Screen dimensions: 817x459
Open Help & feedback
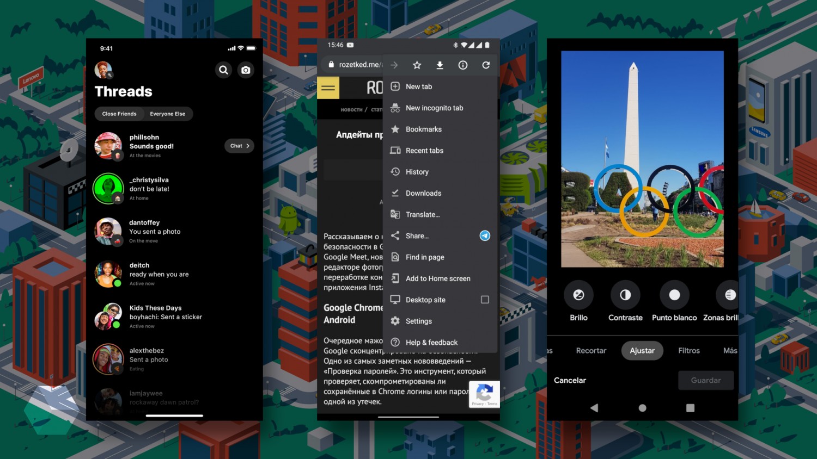tap(440, 342)
